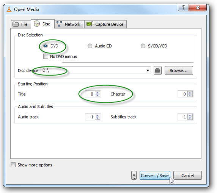This screenshot has height=193, width=217.
Task: Enable the No DVD menus checkbox
Action: tap(46, 57)
